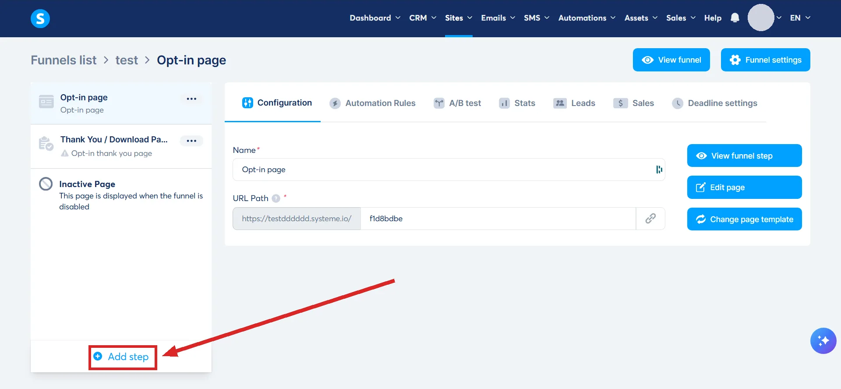Expand the Sales dropdown in top navigation
The width and height of the screenshot is (841, 389).
coord(681,18)
